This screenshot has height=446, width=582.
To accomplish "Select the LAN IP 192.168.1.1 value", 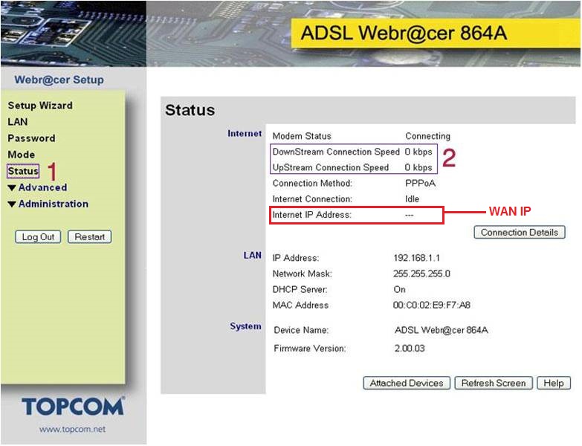I will click(416, 258).
